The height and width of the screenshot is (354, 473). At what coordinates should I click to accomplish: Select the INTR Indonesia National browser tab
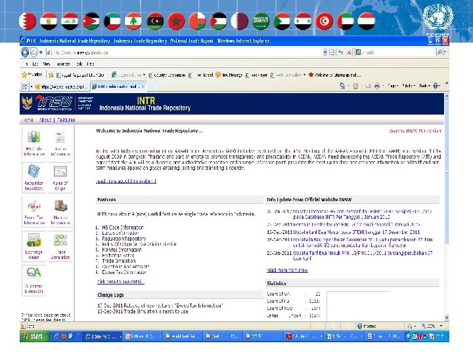click(x=118, y=87)
